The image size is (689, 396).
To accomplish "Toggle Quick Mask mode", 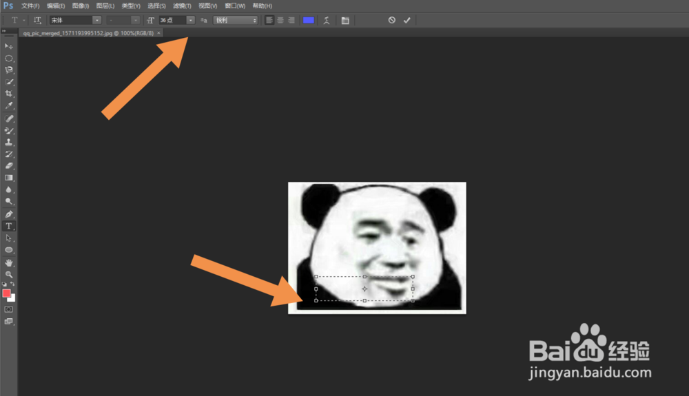I will pos(8,309).
